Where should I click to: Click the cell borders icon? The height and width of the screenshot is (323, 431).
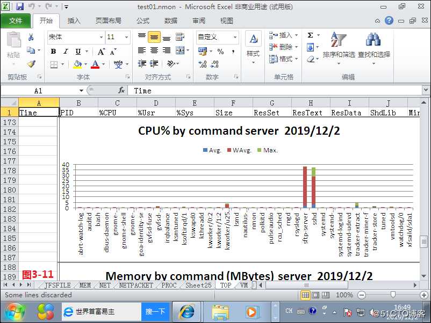[54, 65]
